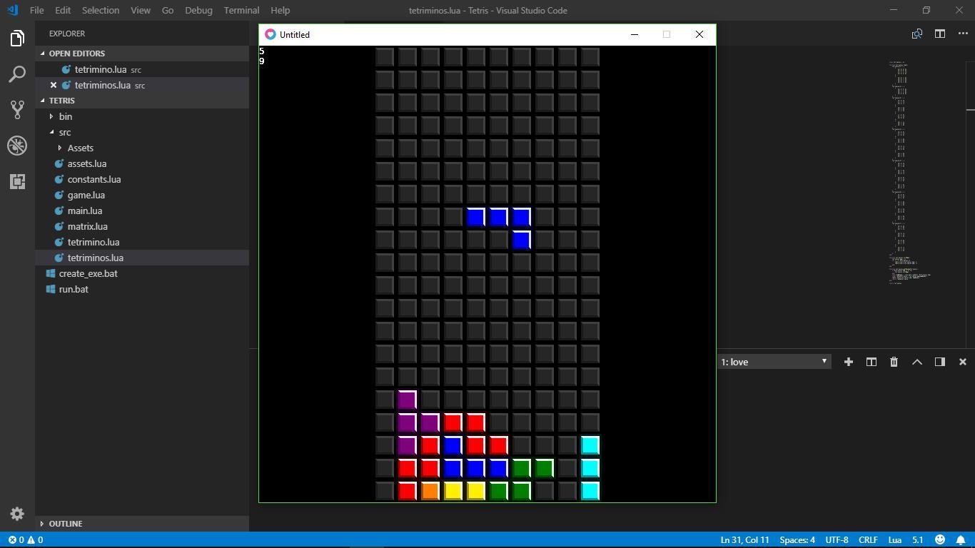Click the feedback smiley in status bar

coord(940,540)
